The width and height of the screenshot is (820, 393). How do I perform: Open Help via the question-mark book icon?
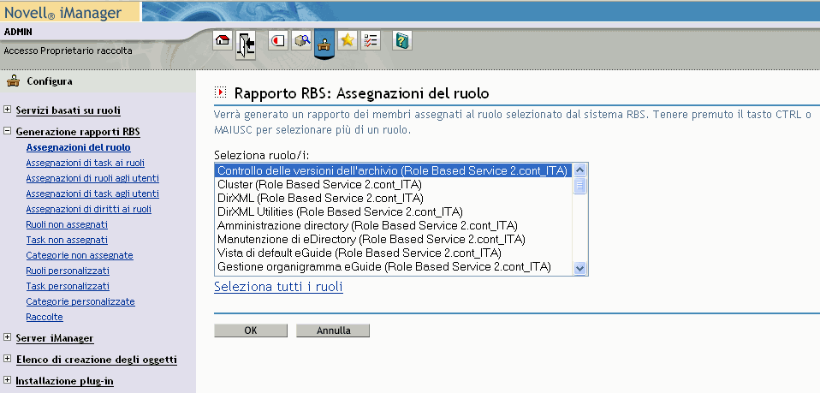coord(402,40)
